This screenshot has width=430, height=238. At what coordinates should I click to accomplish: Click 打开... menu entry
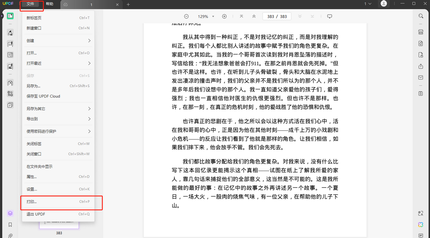pyautogui.click(x=58, y=53)
